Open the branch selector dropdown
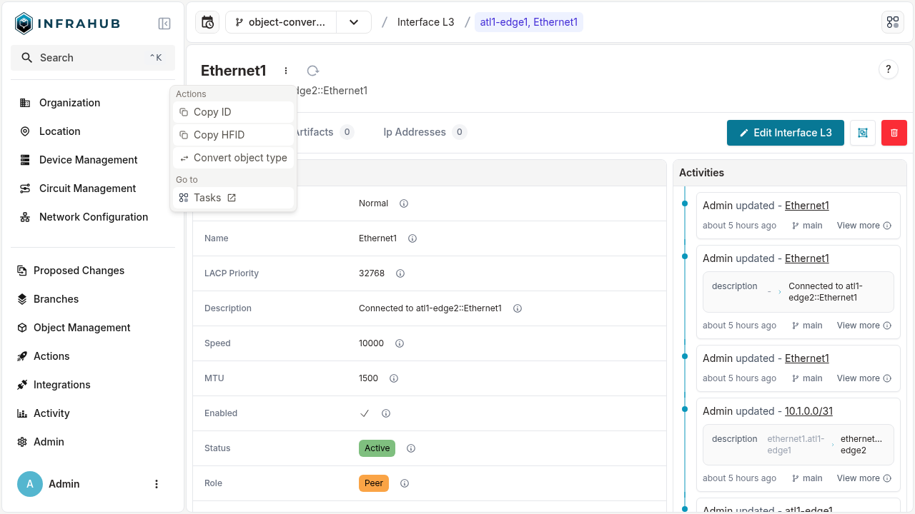The width and height of the screenshot is (915, 514). click(x=353, y=22)
